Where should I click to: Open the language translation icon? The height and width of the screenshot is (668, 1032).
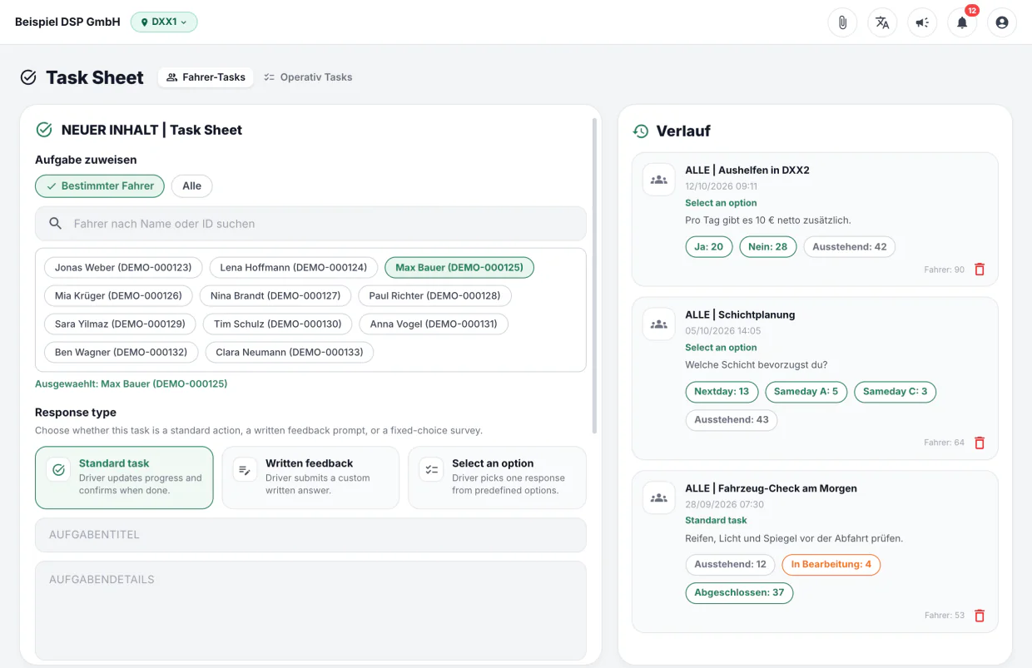point(882,22)
